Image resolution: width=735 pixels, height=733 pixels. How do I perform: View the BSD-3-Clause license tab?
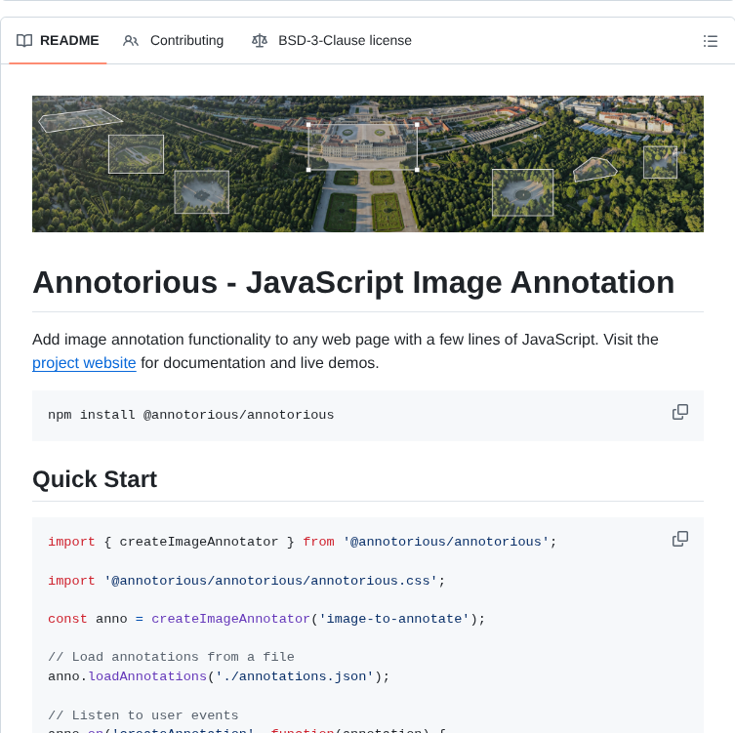(x=345, y=41)
